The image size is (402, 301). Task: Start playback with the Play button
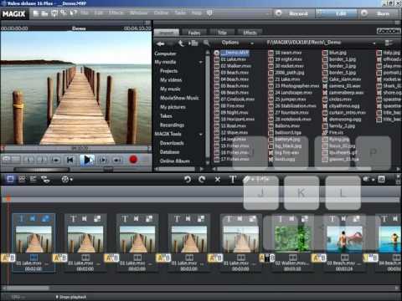click(x=88, y=160)
